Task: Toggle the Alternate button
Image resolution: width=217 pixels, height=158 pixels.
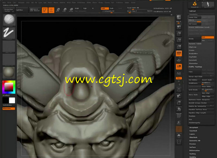Action: (x=9, y=108)
